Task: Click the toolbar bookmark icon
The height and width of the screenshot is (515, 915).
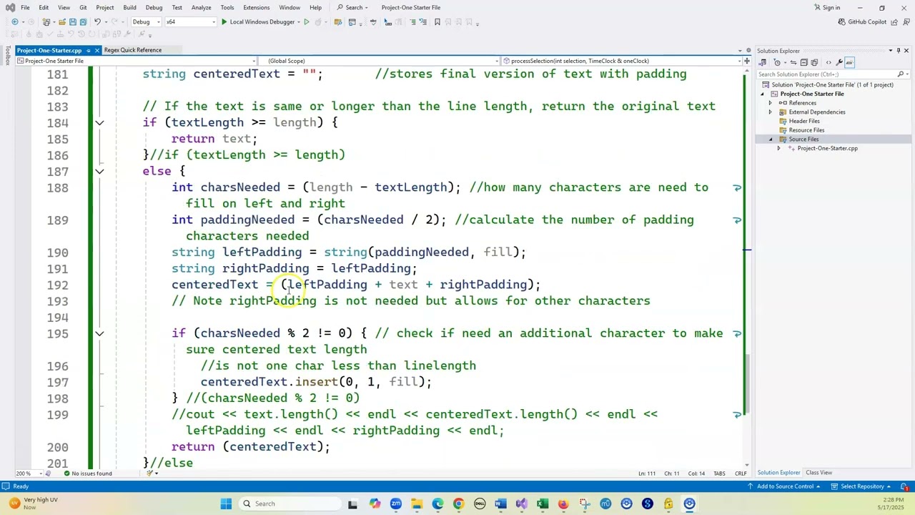Action: pos(437,22)
